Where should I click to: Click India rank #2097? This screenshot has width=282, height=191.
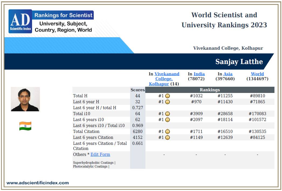pos(196,120)
